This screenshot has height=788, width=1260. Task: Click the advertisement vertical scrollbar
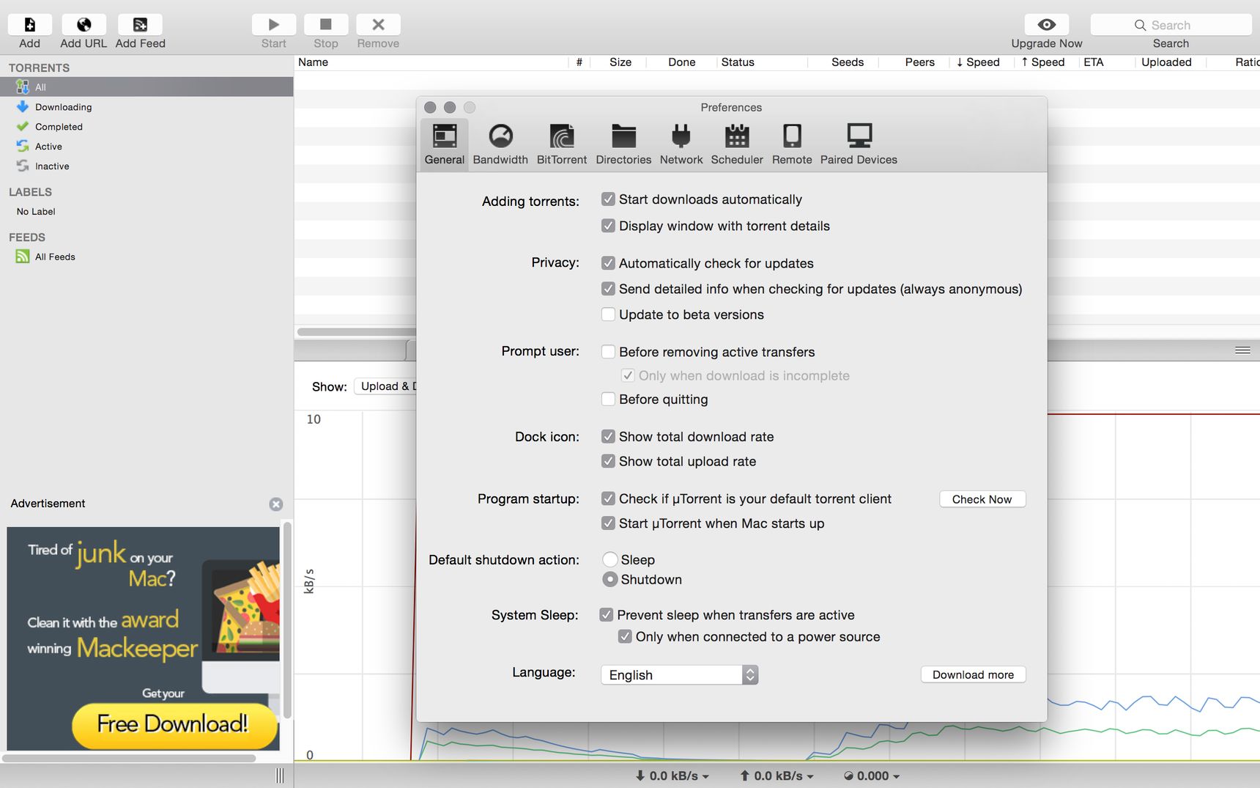[x=287, y=619]
